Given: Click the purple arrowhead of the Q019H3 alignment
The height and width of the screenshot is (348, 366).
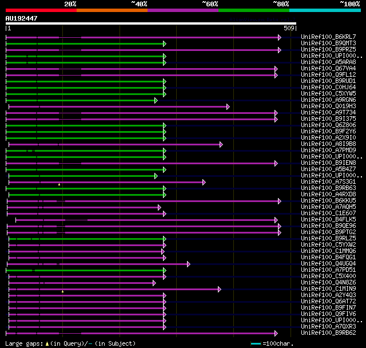Looking at the screenshot, I should (x=228, y=106).
